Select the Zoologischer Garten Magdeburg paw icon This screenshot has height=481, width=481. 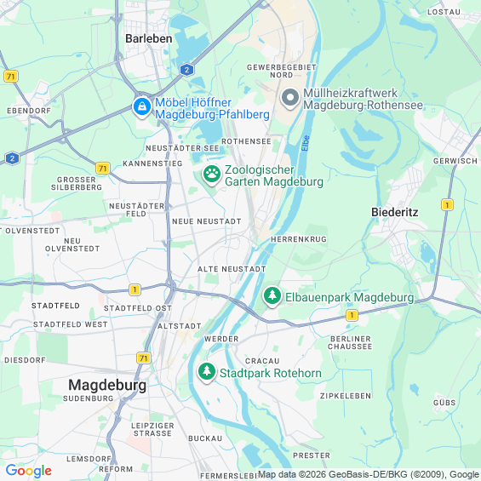coord(212,175)
